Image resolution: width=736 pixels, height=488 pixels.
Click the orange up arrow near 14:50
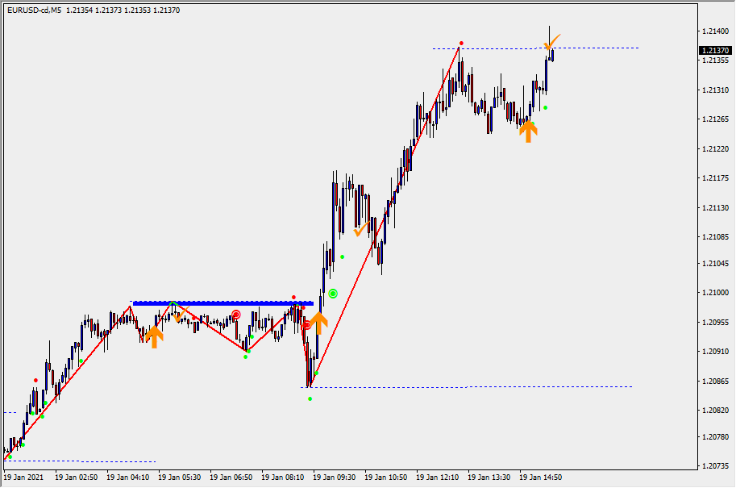(528, 131)
